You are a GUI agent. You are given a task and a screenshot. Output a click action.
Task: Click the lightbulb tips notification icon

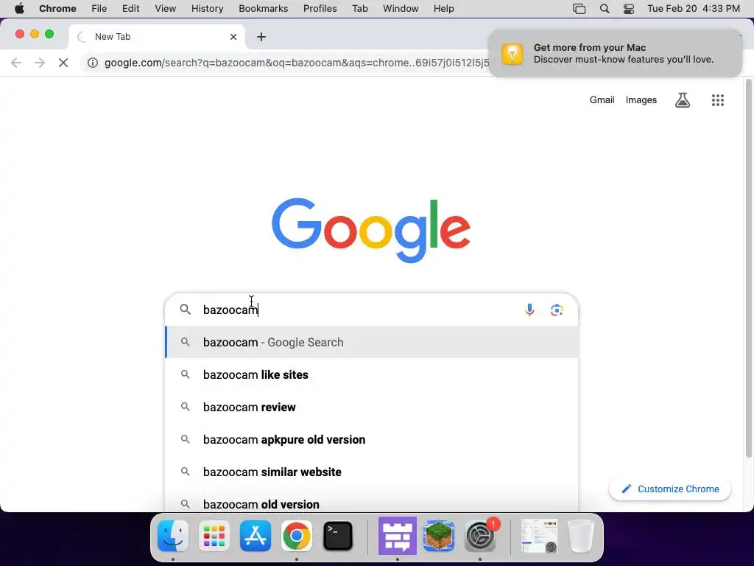(x=512, y=53)
